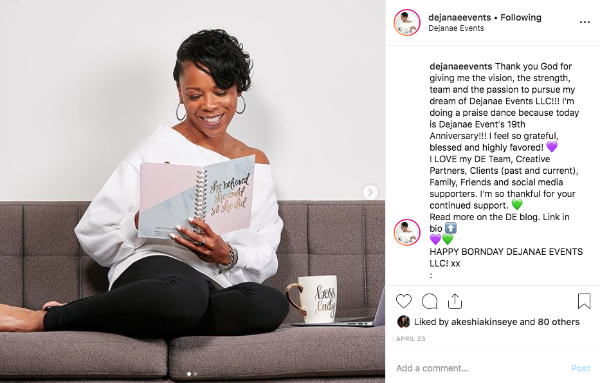Open the dejanaeevents username in header
Image resolution: width=600 pixels, height=383 pixels.
click(x=460, y=17)
